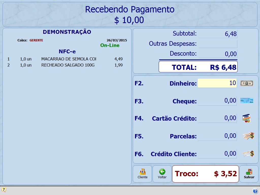The height and width of the screenshot is (195, 260).
Task: Click the yellow question hint icon
Action: pyautogui.click(x=4, y=189)
